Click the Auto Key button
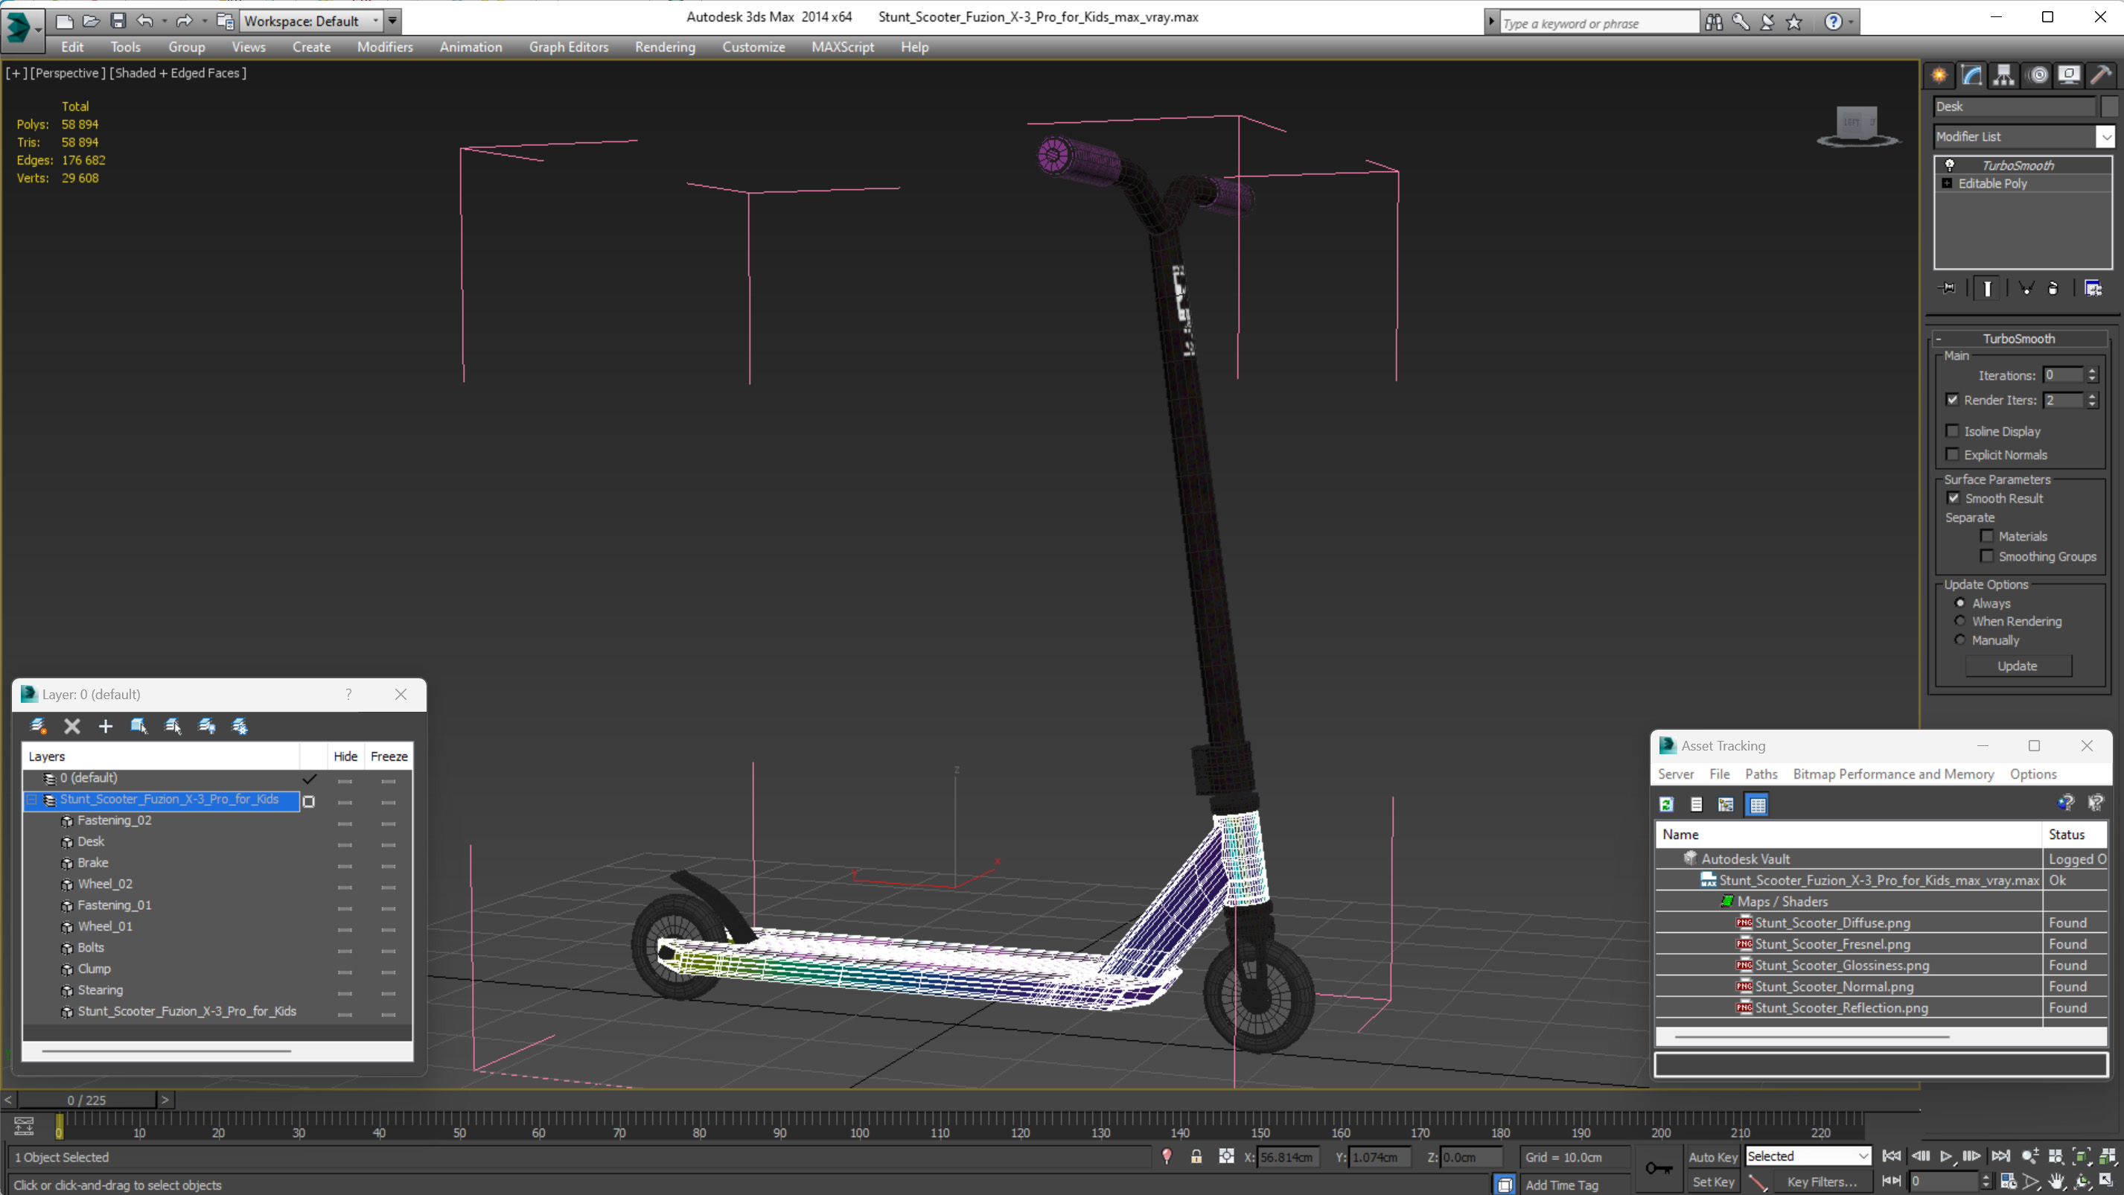2124x1195 pixels. [1712, 1157]
